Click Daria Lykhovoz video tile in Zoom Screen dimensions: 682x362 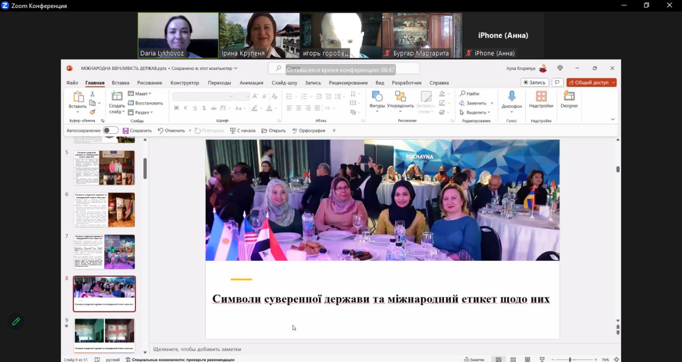click(x=178, y=35)
